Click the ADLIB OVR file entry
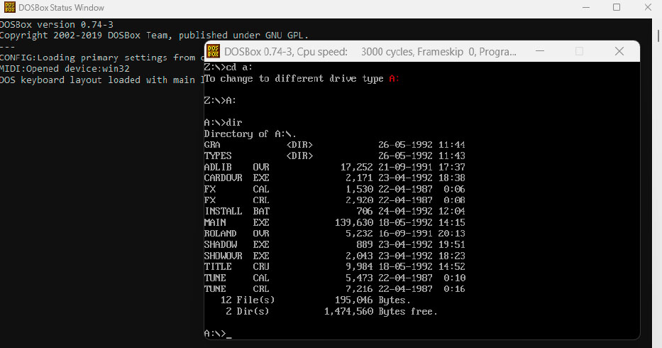The height and width of the screenshot is (348, 662). click(x=334, y=167)
